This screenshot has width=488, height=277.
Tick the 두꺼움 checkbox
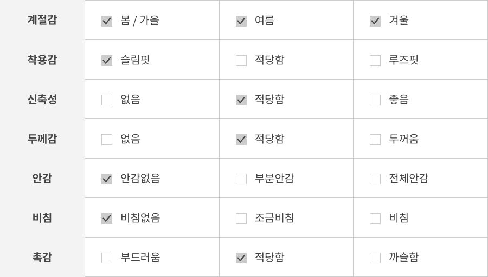pos(375,140)
